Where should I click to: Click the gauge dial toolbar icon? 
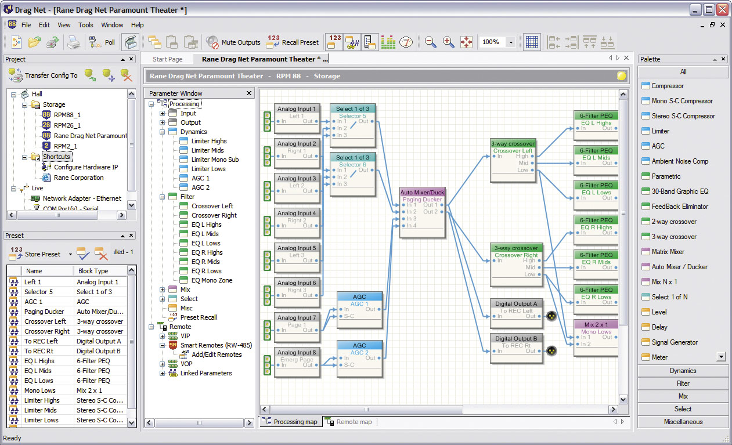point(406,42)
